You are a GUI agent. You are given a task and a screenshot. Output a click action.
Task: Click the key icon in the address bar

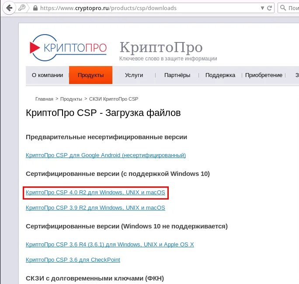22,8
